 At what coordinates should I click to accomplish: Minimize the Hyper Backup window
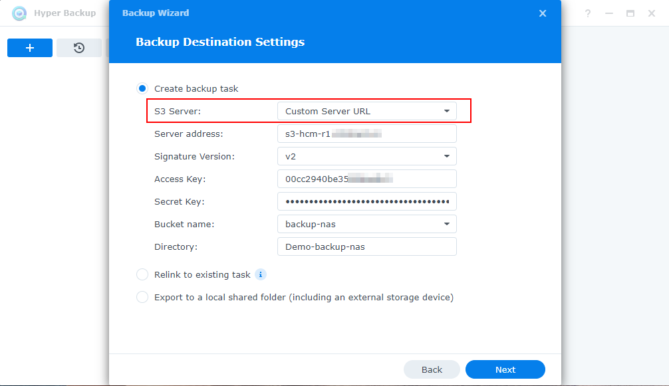609,13
